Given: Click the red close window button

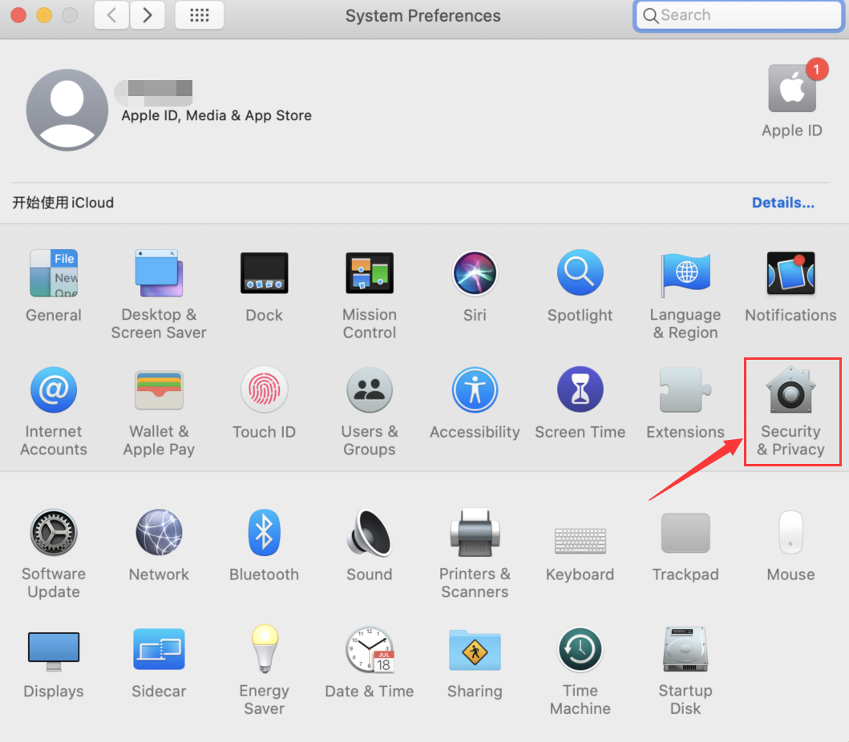Looking at the screenshot, I should (x=18, y=15).
